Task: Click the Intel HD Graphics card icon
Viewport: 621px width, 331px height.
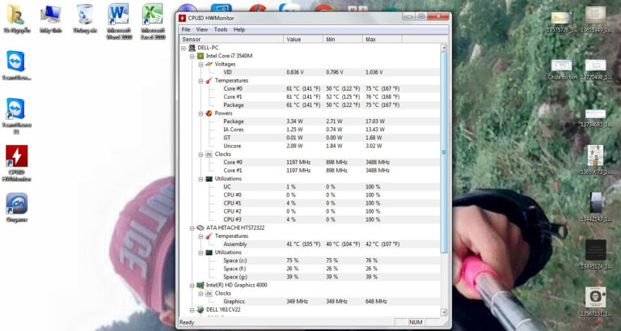Action: (201, 285)
